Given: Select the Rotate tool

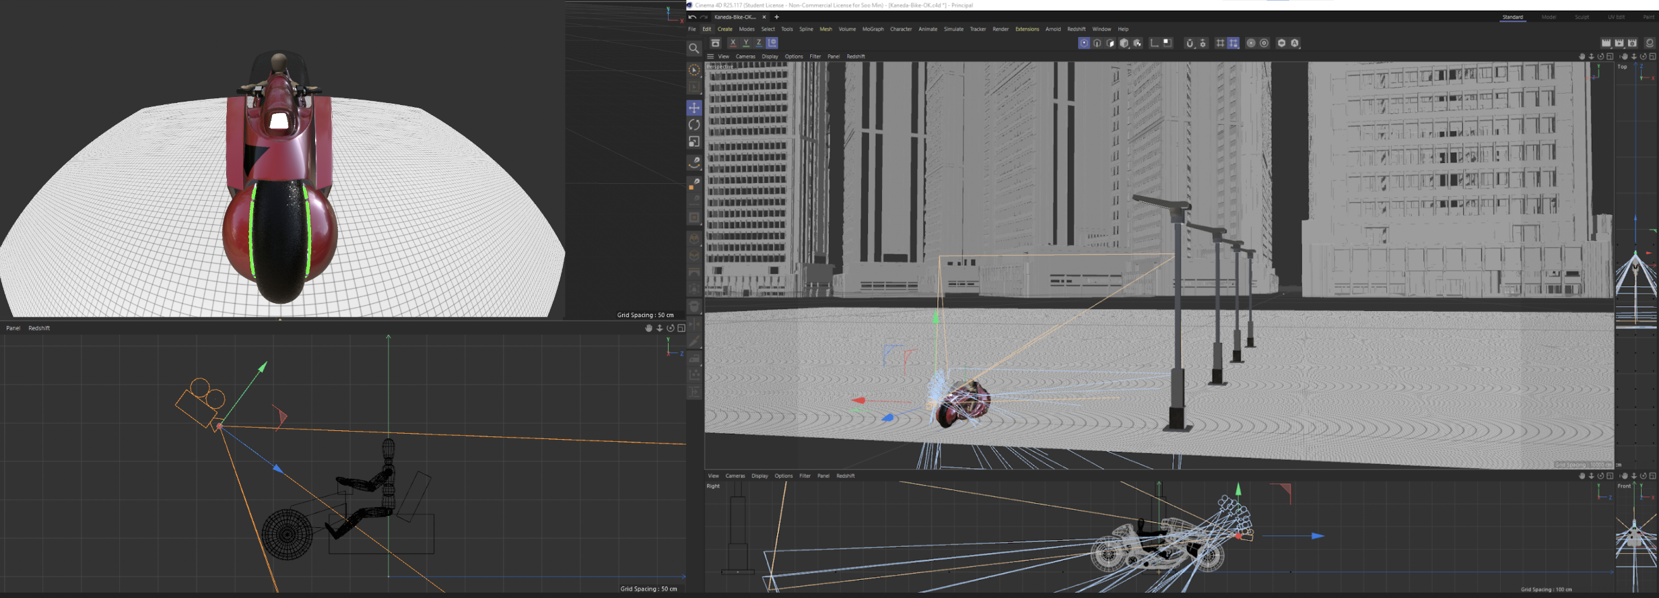Looking at the screenshot, I should [x=694, y=125].
